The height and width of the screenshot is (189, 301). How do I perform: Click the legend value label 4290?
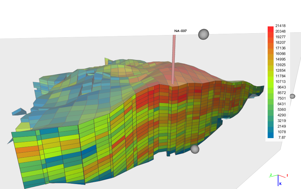(x=280, y=115)
